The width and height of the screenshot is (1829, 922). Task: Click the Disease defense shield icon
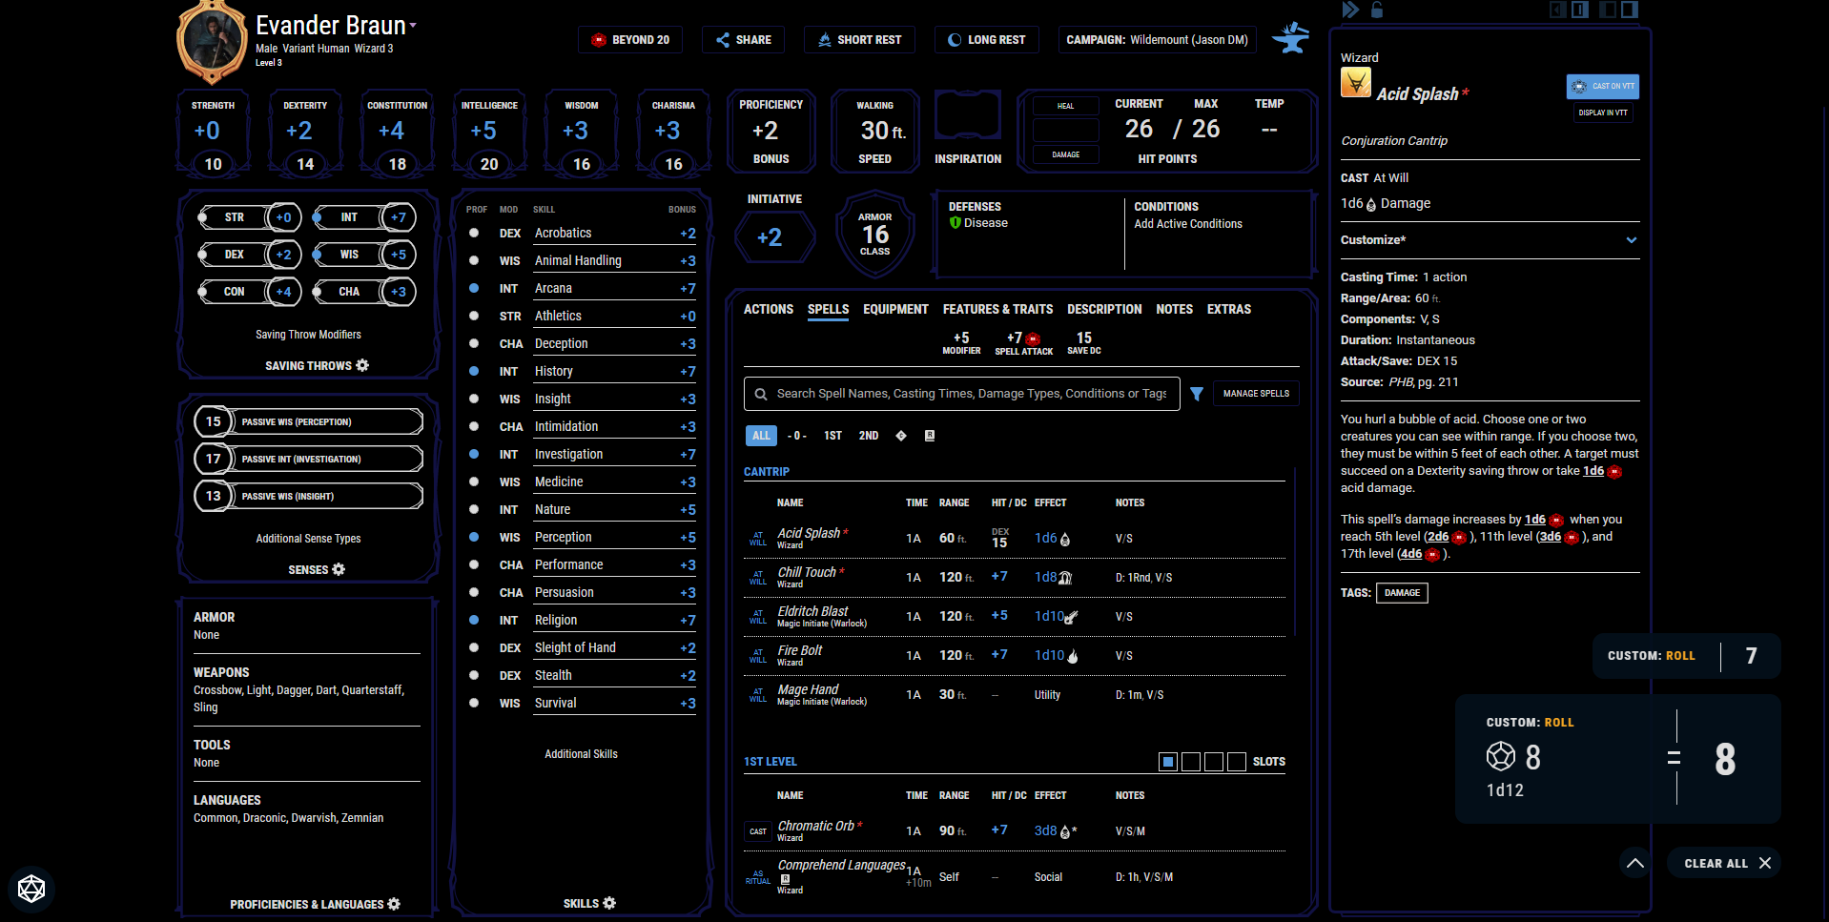[955, 223]
